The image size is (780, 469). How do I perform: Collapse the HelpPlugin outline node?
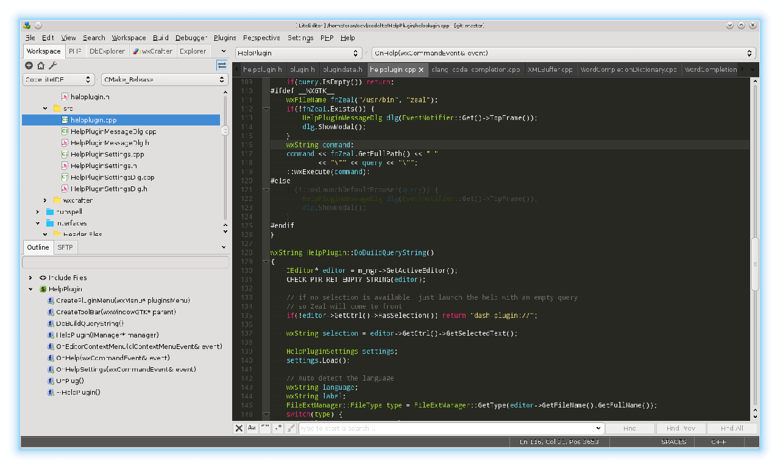pos(30,289)
